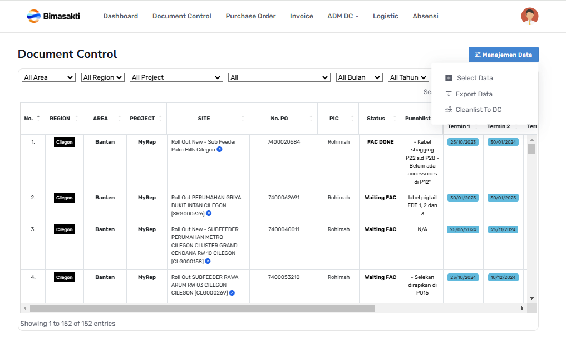This screenshot has height=343, width=566.
Task: Click the horizontal table scrollbar
Action: point(203,308)
